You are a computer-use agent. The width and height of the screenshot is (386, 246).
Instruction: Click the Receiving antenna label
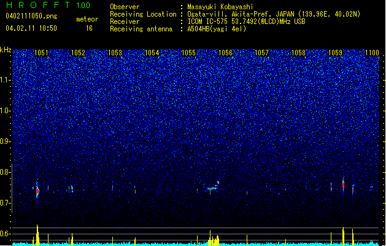(x=141, y=29)
